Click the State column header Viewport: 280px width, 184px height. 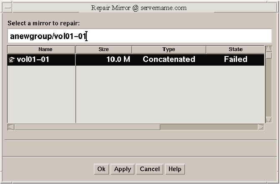tap(235, 49)
